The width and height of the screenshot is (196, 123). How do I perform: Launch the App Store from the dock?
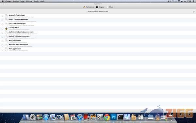click(x=46, y=117)
